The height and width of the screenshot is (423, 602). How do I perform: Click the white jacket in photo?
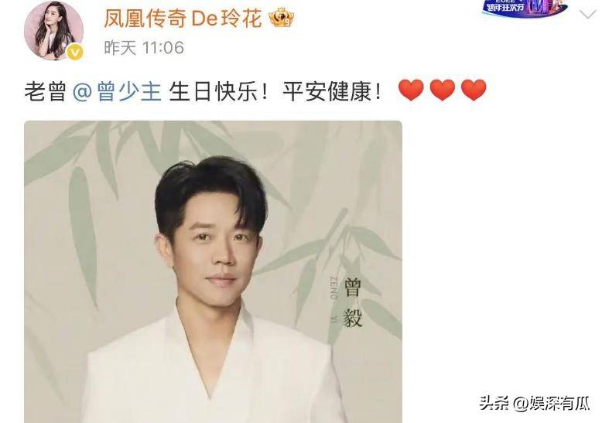[x=209, y=369]
